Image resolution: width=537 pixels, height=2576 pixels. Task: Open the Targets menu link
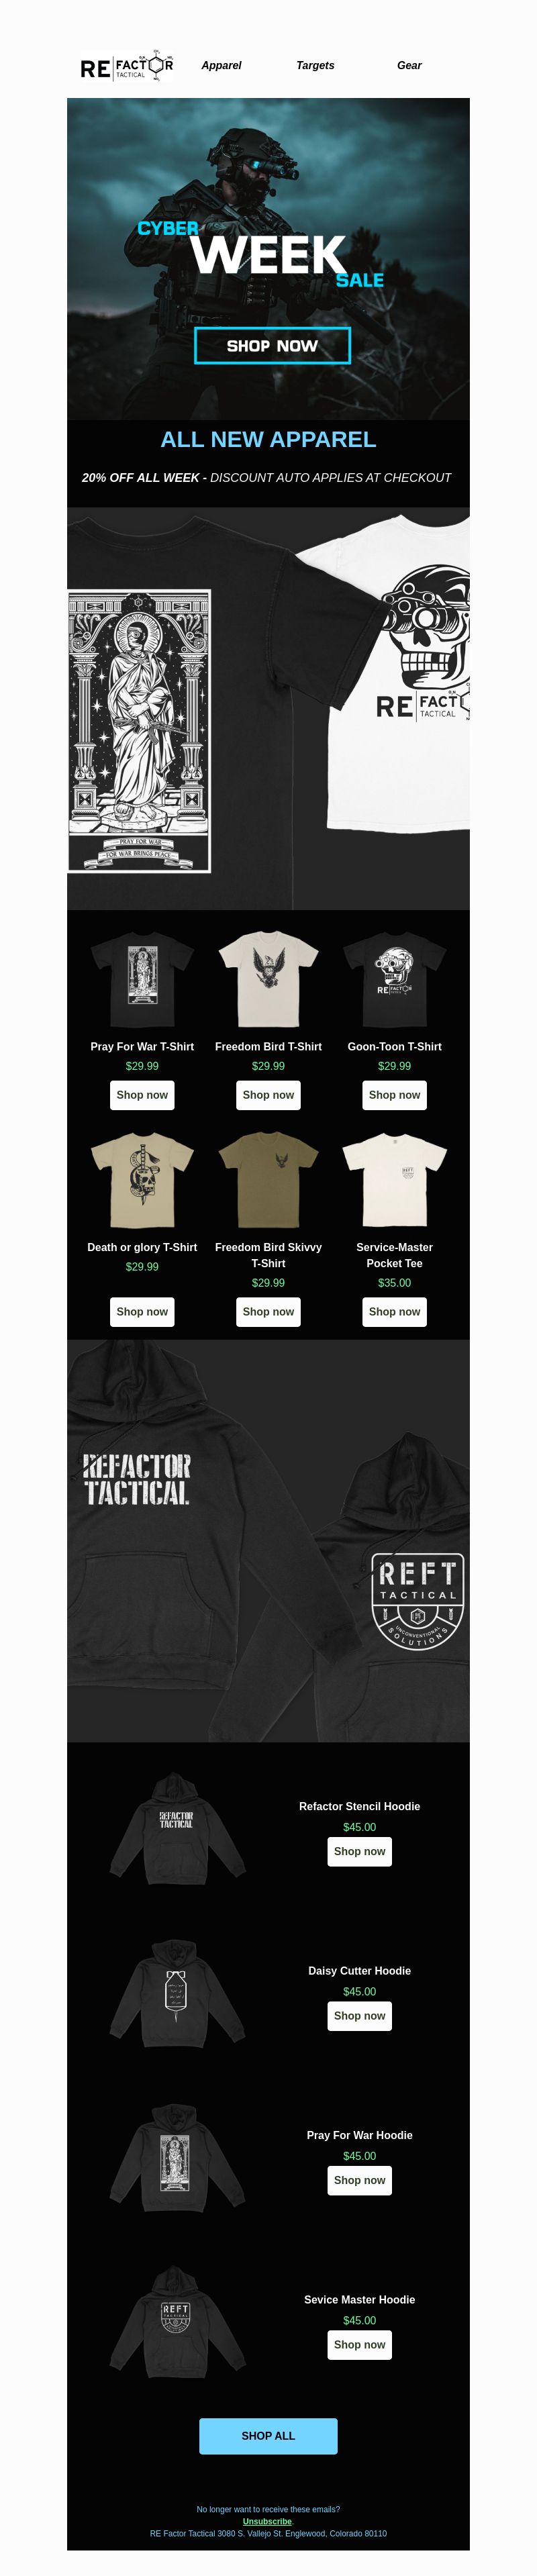[315, 65]
